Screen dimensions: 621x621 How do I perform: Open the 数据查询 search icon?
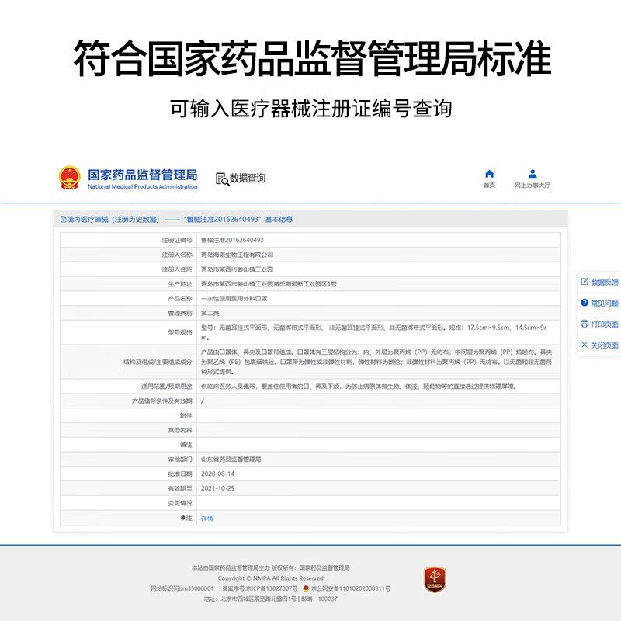pyautogui.click(x=222, y=179)
